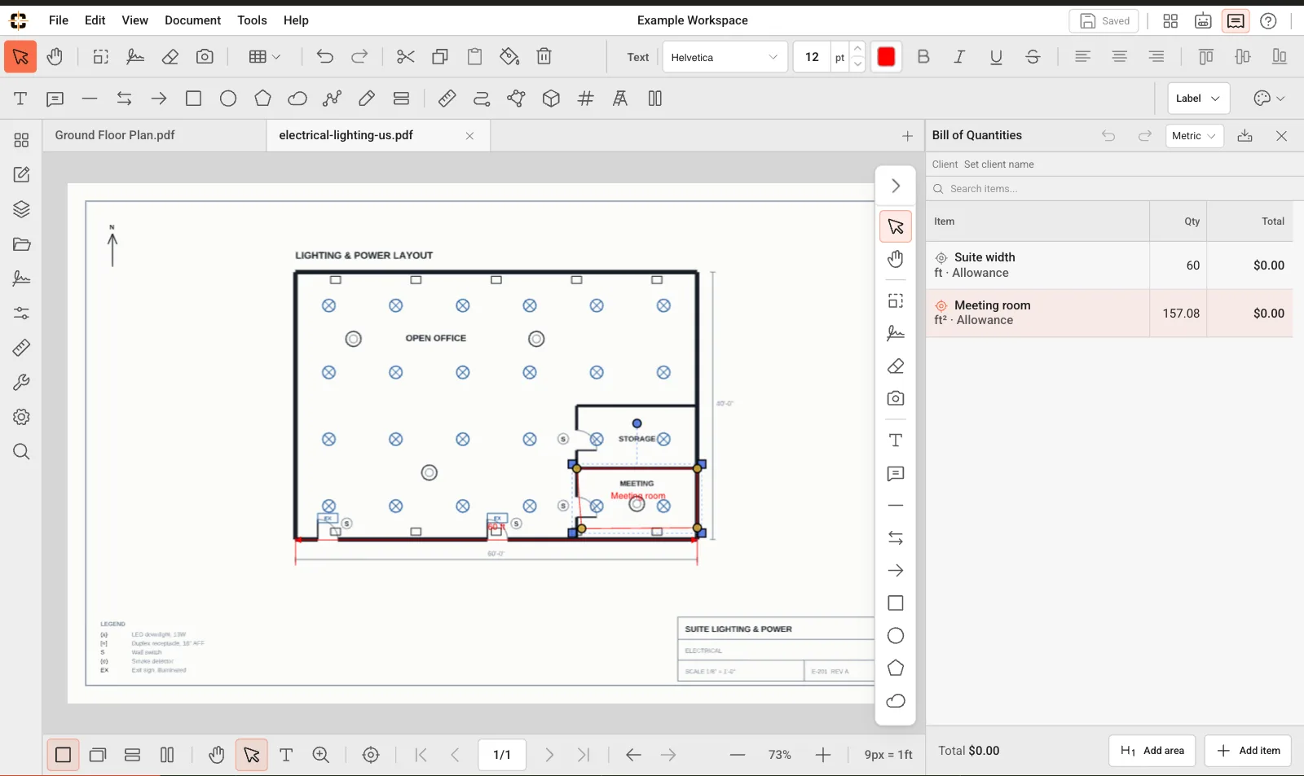Viewport: 1304px width, 776px height.
Task: Center align the text
Action: pyautogui.click(x=1120, y=57)
